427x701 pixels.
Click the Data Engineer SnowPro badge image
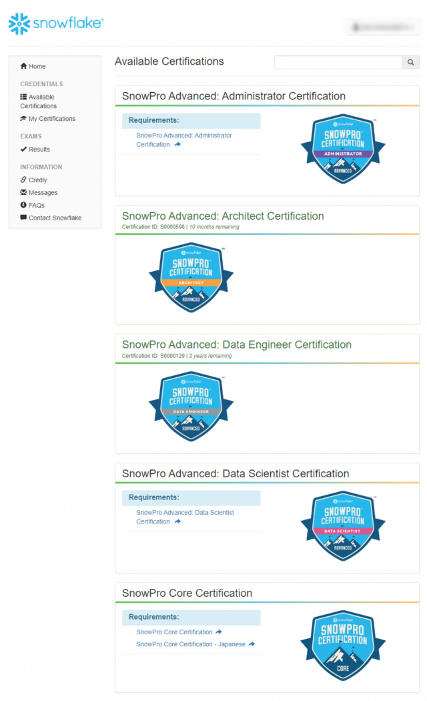[191, 406]
